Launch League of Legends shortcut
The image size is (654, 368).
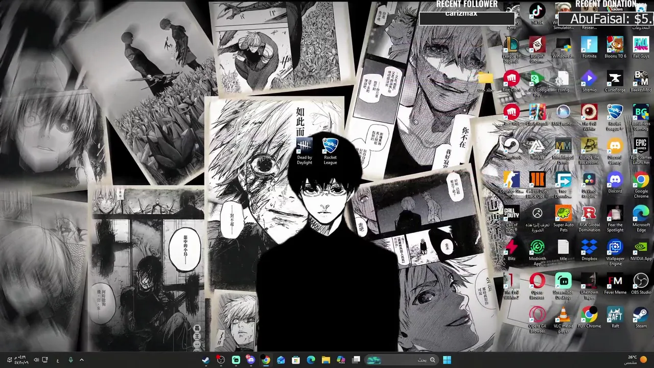(511, 50)
